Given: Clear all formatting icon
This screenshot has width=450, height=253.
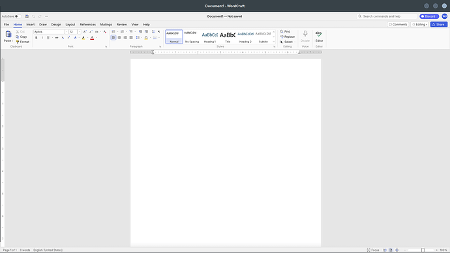Looking at the screenshot, I should click(x=105, y=32).
